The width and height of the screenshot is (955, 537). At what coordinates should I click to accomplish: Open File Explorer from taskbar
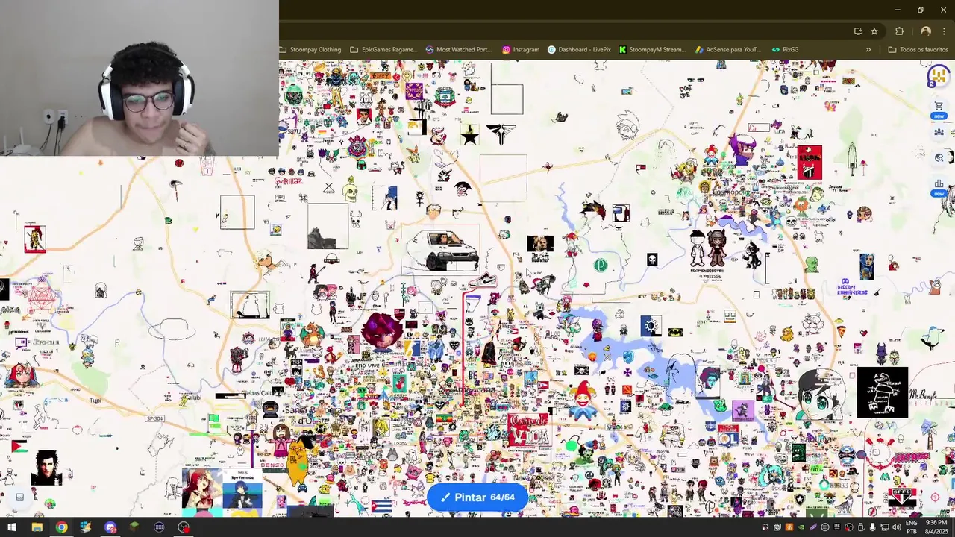37,527
